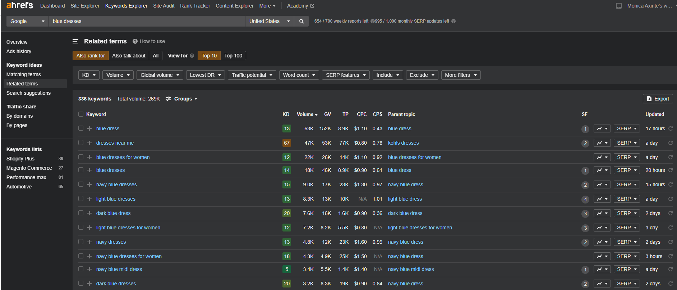Viewport: 677px width, 290px height.
Task: Expand the United States country dropdown
Action: pos(269,21)
